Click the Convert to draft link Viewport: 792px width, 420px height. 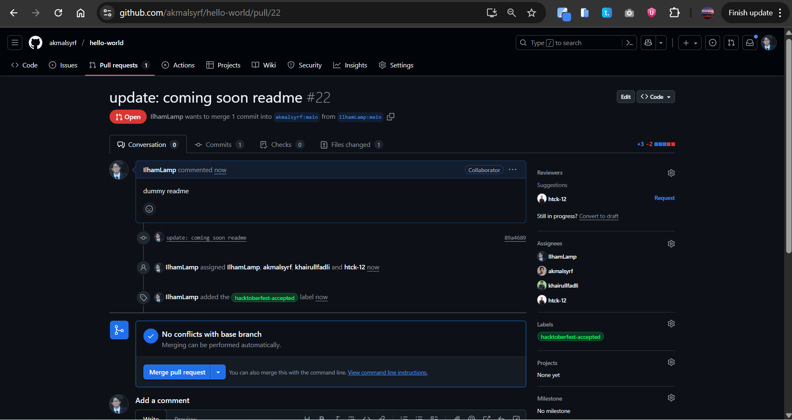tap(599, 216)
